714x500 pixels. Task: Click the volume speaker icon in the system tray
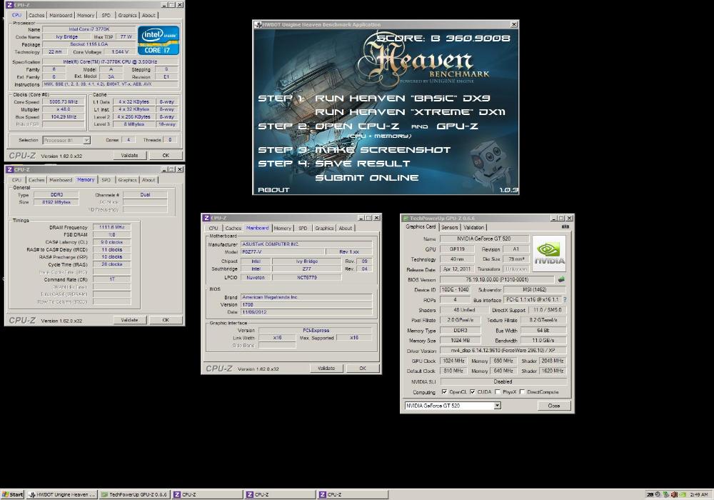click(x=674, y=494)
